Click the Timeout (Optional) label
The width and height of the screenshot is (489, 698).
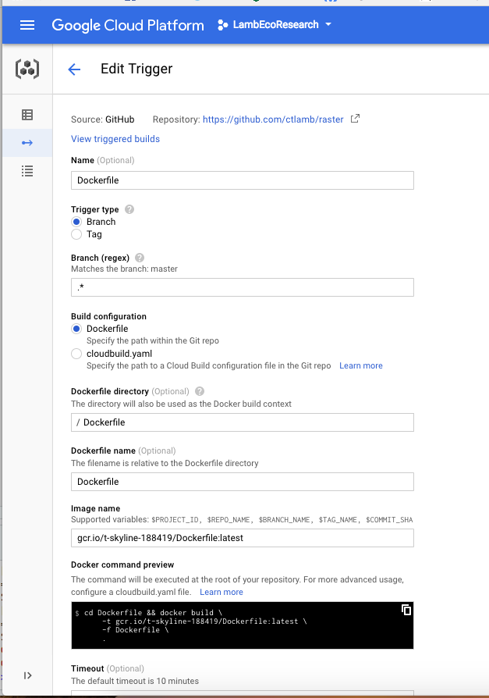[x=108, y=668]
